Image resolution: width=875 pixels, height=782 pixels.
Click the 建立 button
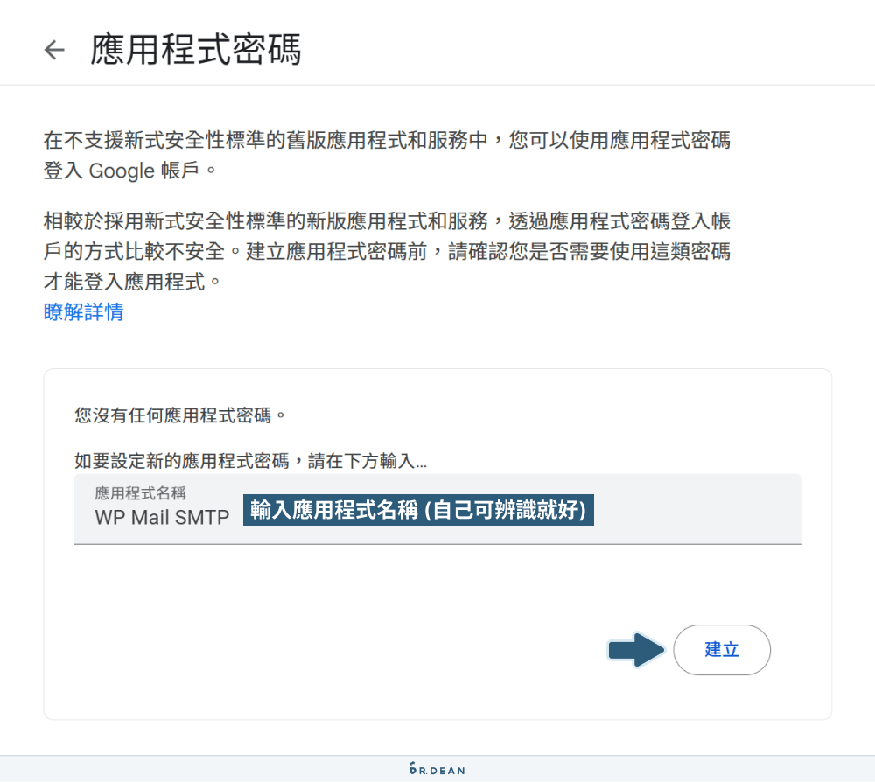coord(721,650)
